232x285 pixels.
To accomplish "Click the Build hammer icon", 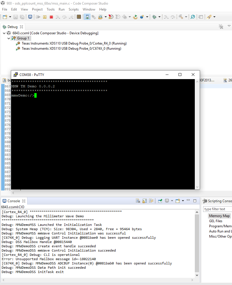I will click(x=181, y=17).
